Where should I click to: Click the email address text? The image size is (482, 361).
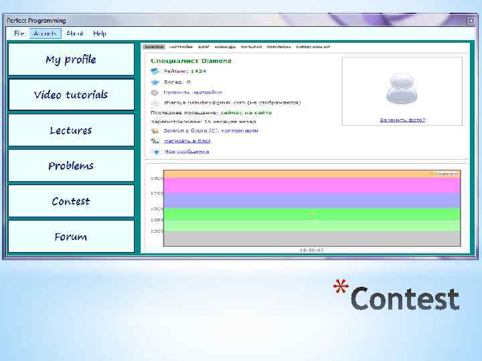tap(204, 102)
